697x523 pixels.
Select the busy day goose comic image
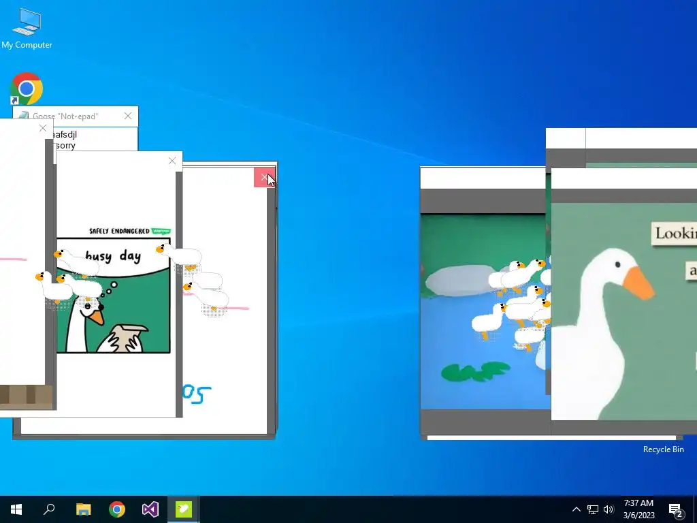(114, 296)
